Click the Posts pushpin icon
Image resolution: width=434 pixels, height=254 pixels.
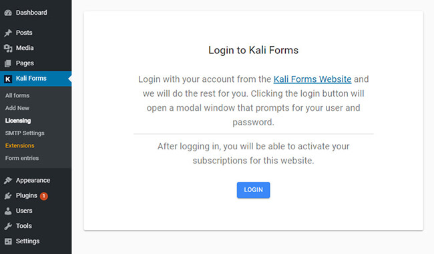tap(8, 33)
